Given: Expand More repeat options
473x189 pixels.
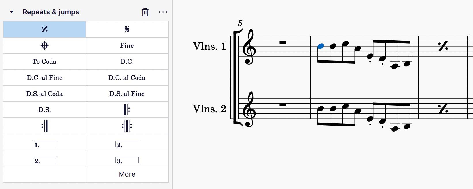Looking at the screenshot, I should point(127,174).
